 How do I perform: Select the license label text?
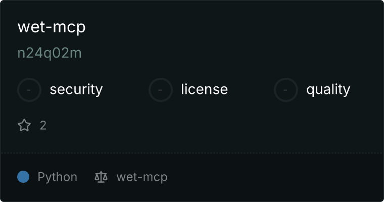point(204,89)
